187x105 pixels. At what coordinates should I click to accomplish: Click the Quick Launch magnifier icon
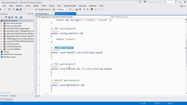click(x=176, y=2)
